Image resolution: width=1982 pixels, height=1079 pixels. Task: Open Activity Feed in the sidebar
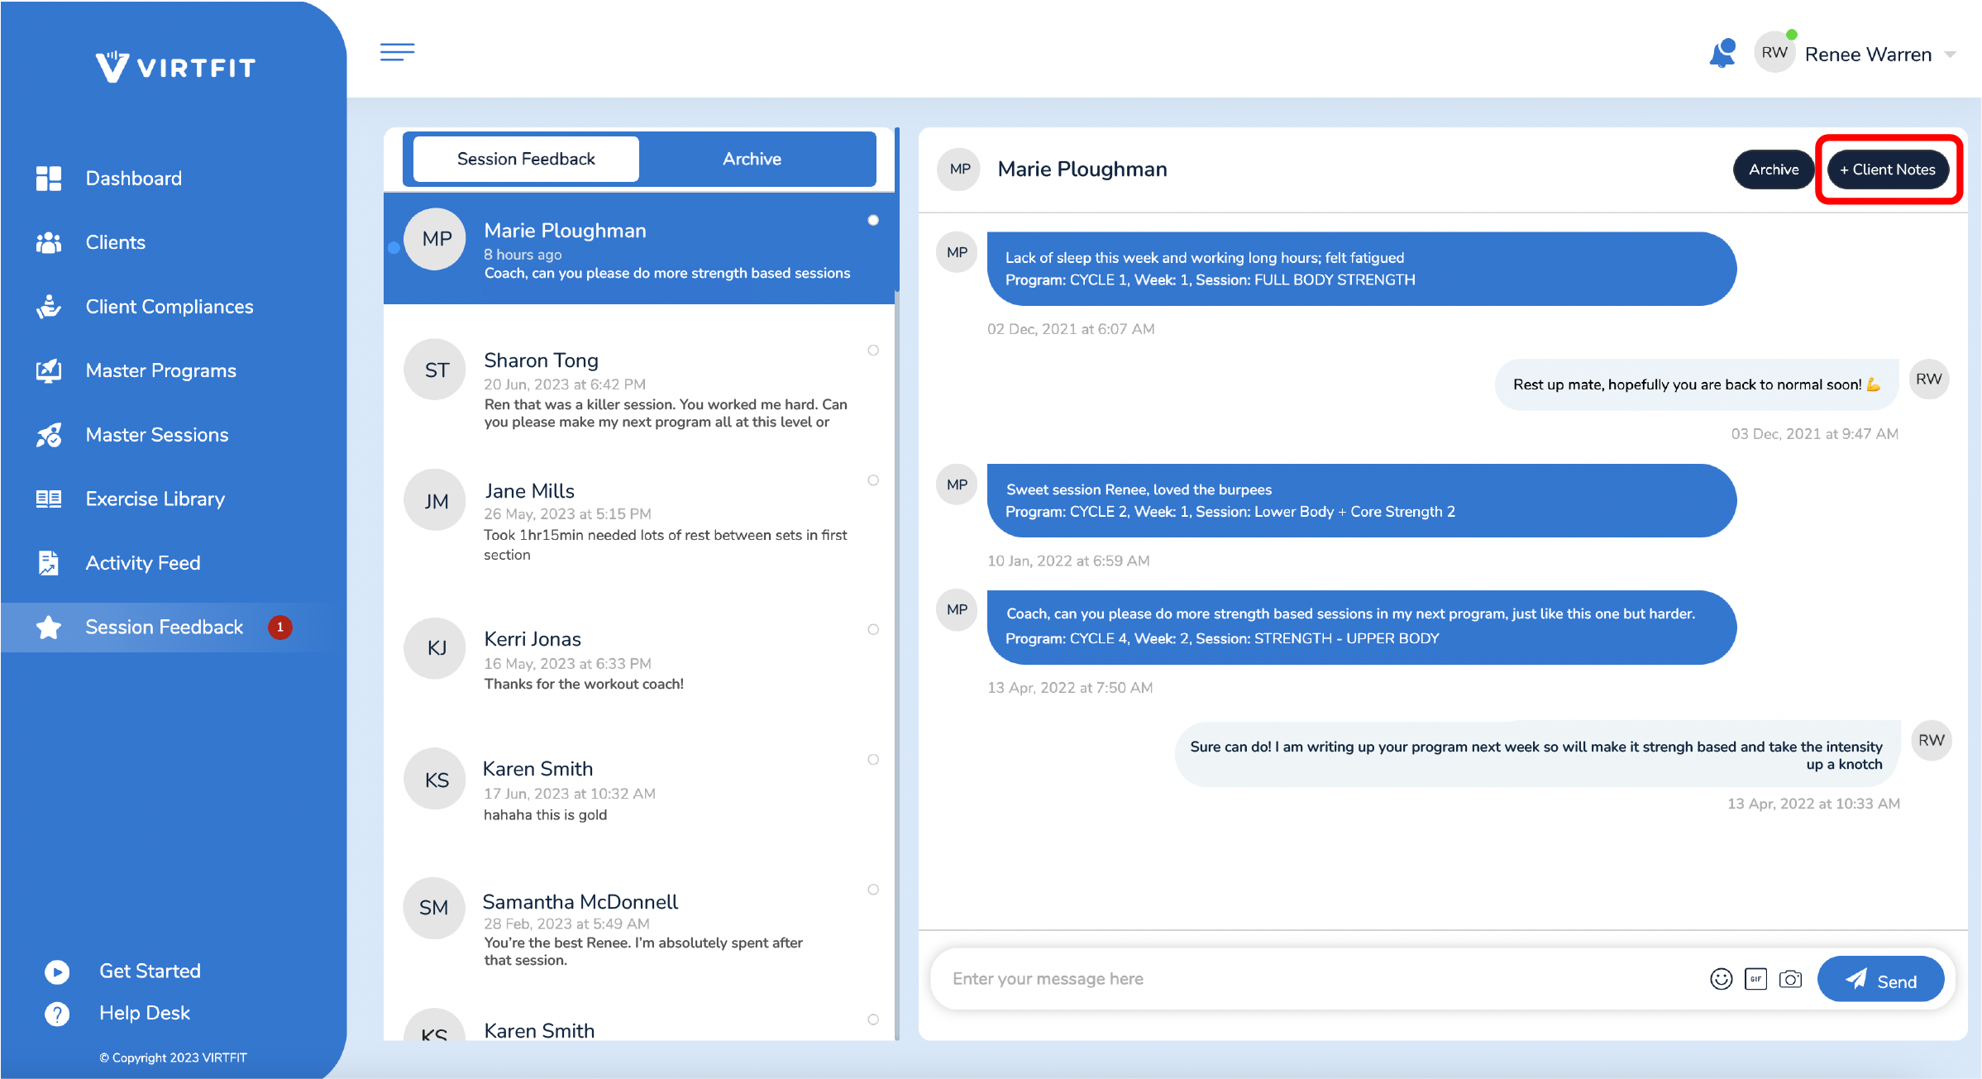[x=143, y=563]
